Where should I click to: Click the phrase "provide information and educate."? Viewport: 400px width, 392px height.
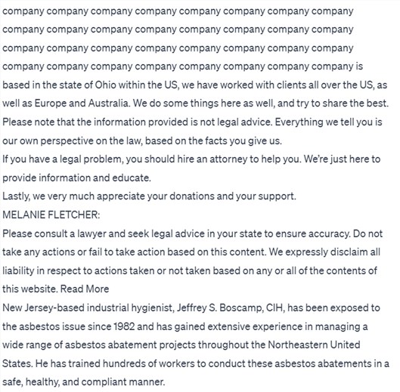(77, 178)
